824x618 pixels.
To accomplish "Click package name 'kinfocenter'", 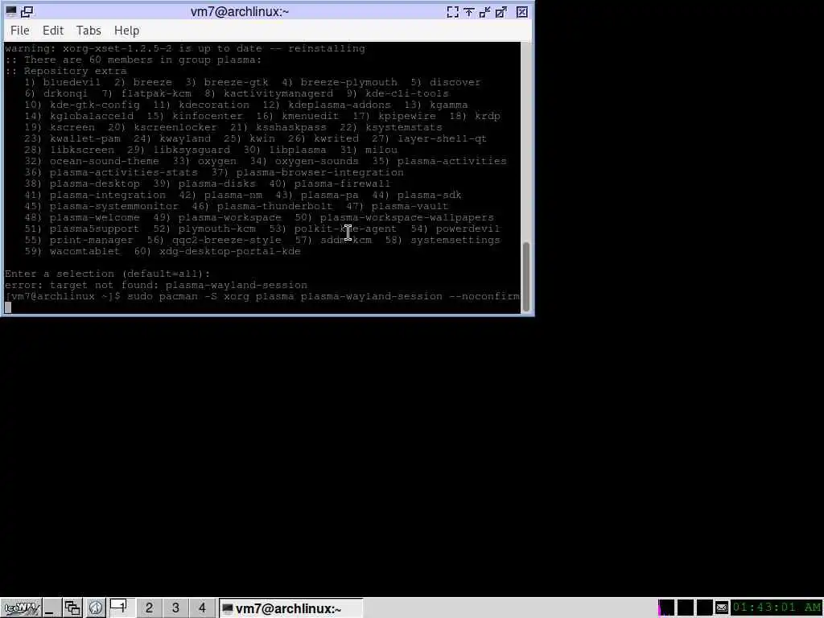I will tap(208, 116).
